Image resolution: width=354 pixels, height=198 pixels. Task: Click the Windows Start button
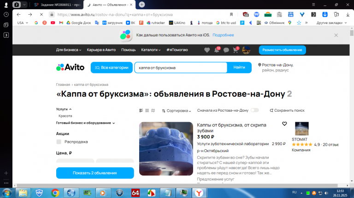click(7, 193)
